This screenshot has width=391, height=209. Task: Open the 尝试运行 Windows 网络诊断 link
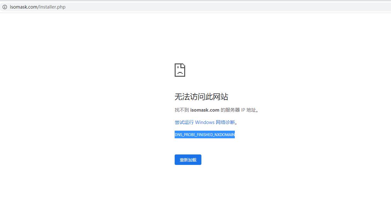(205, 122)
